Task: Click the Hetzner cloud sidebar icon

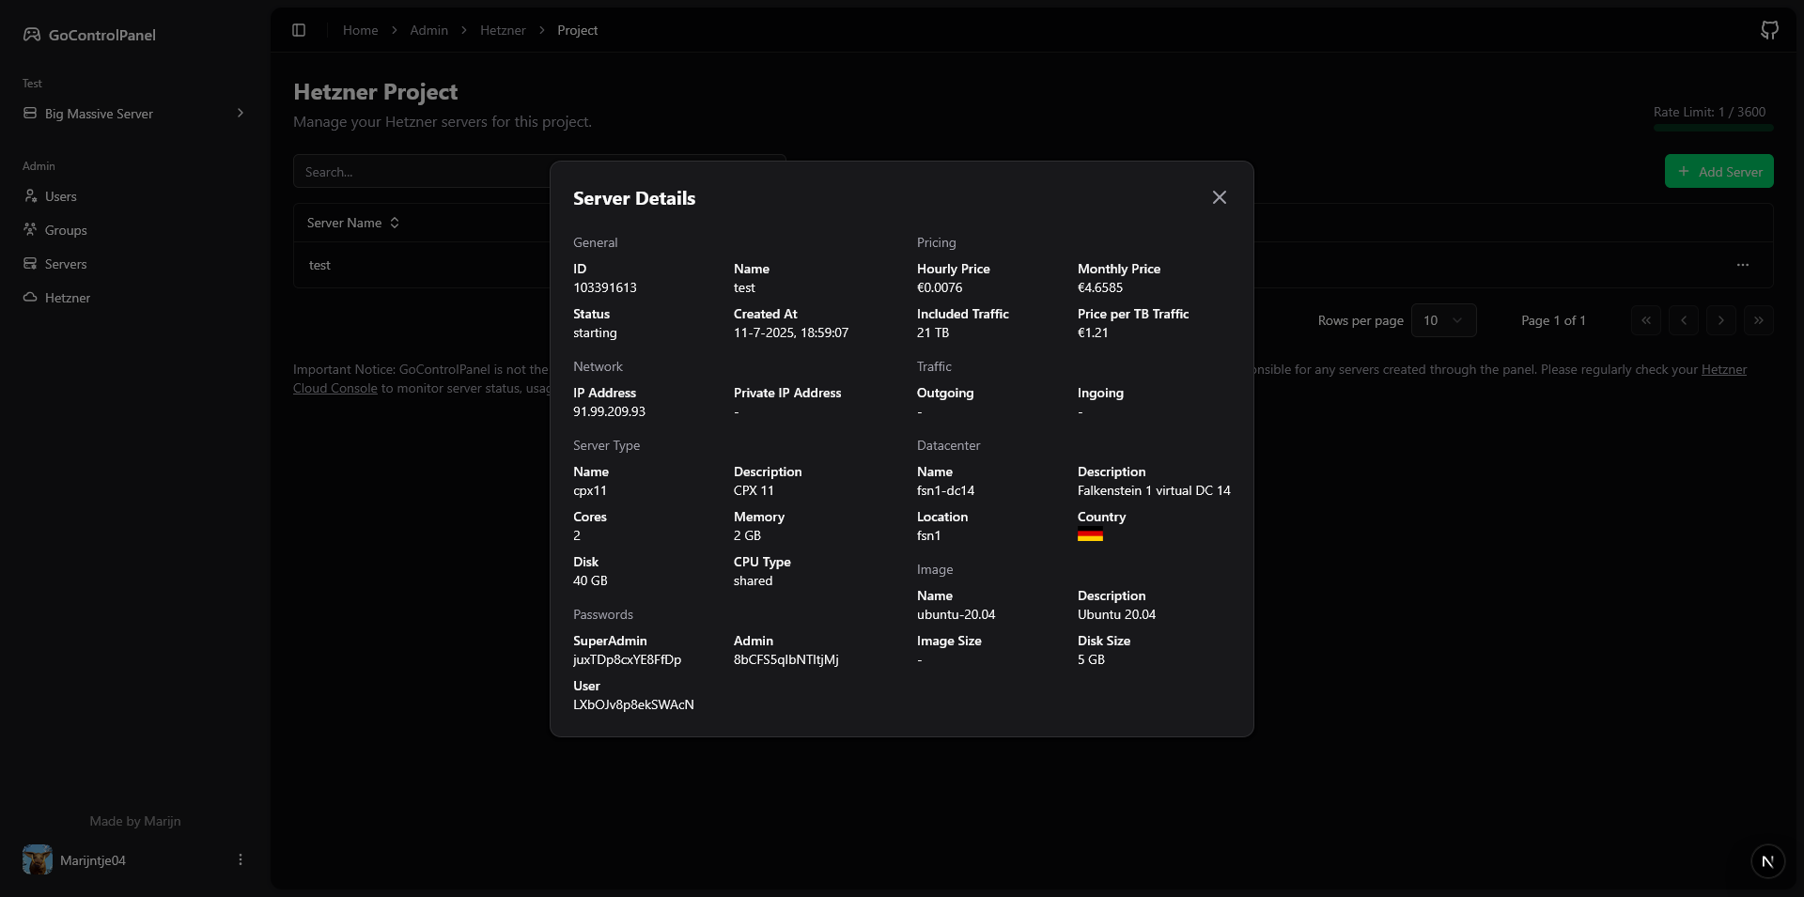Action: coord(30,298)
